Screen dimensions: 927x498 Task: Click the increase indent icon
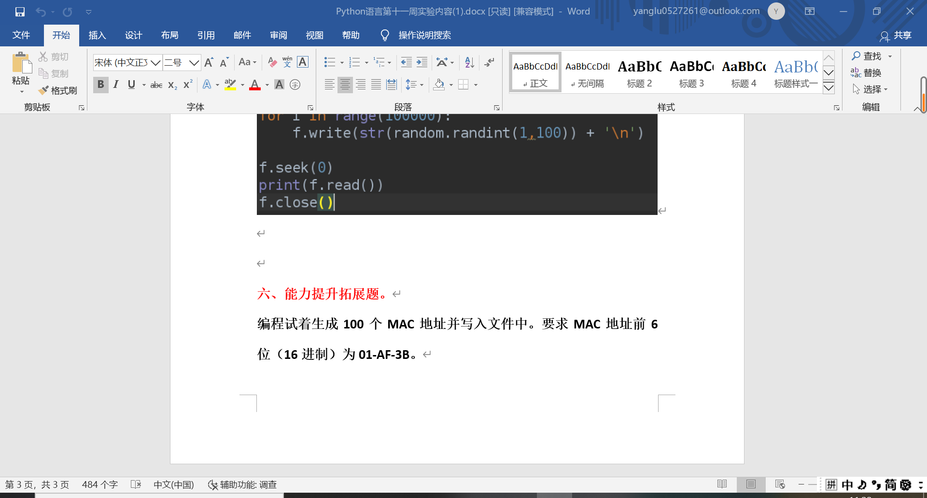tap(422, 62)
